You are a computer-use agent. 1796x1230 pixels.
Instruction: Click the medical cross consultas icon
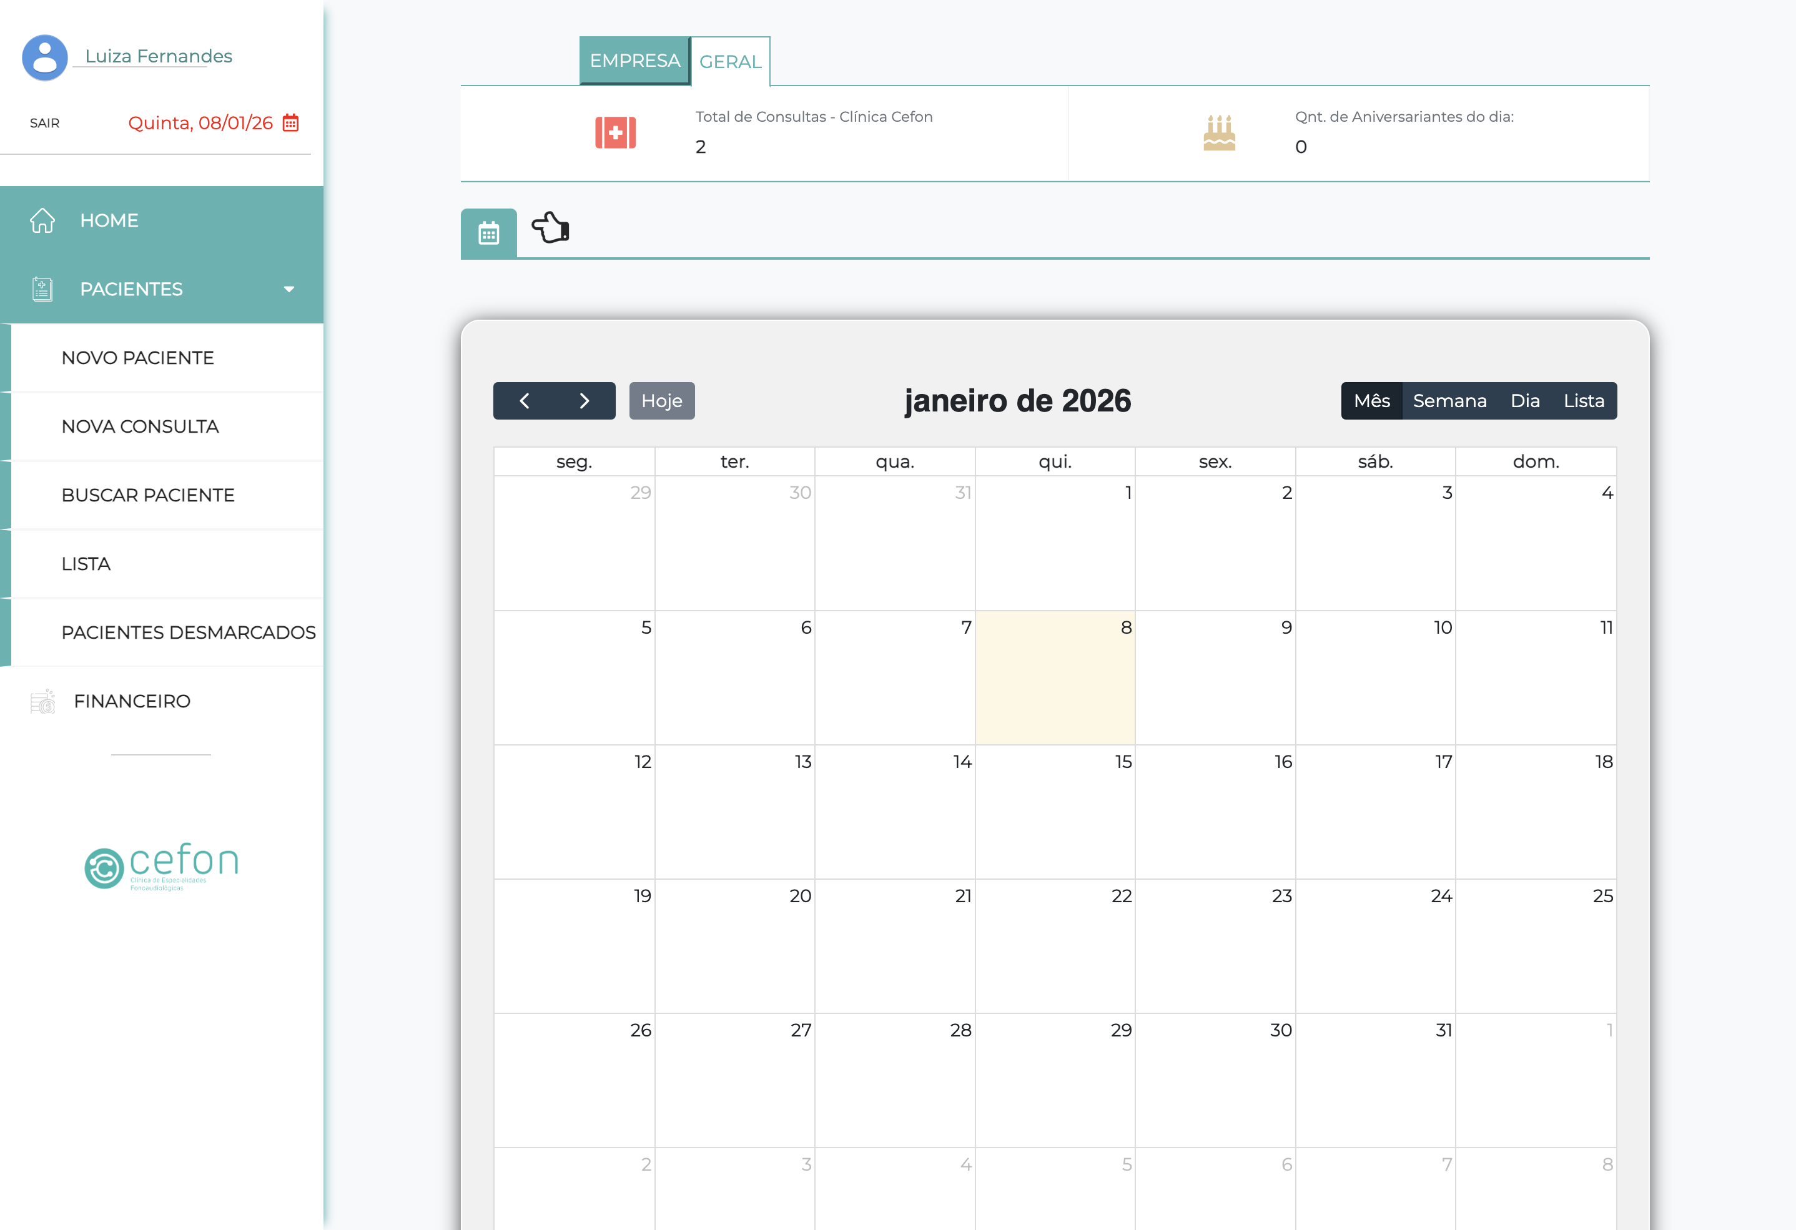(614, 132)
